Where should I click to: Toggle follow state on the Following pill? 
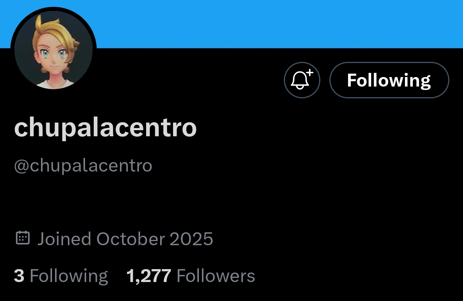click(389, 80)
